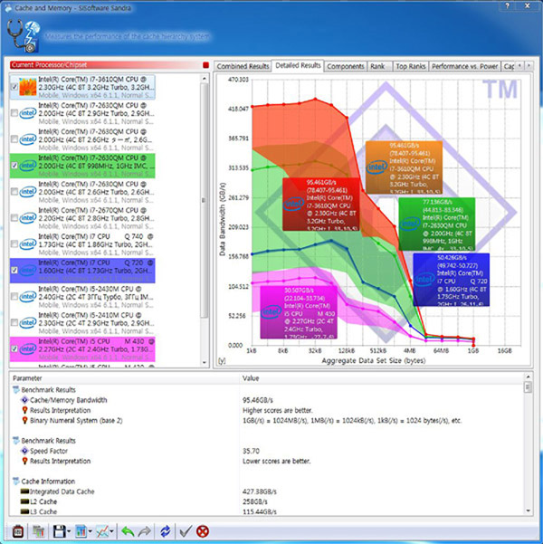Open the line graph dropdown arrow
543x544 pixels.
coord(111,531)
